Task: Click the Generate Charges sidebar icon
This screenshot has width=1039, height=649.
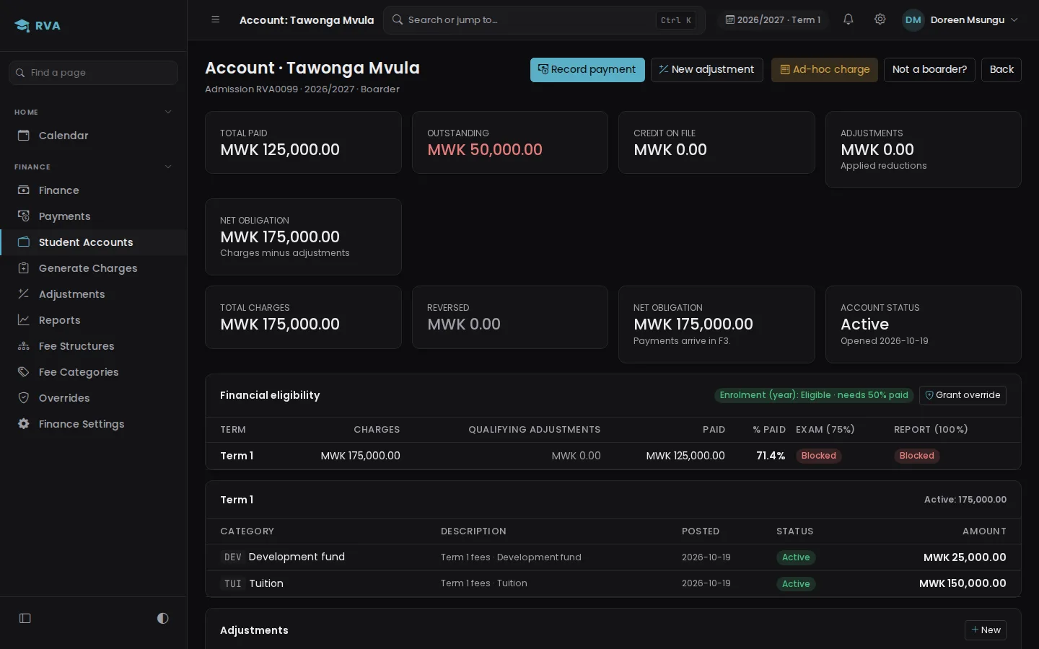Action: (x=24, y=268)
